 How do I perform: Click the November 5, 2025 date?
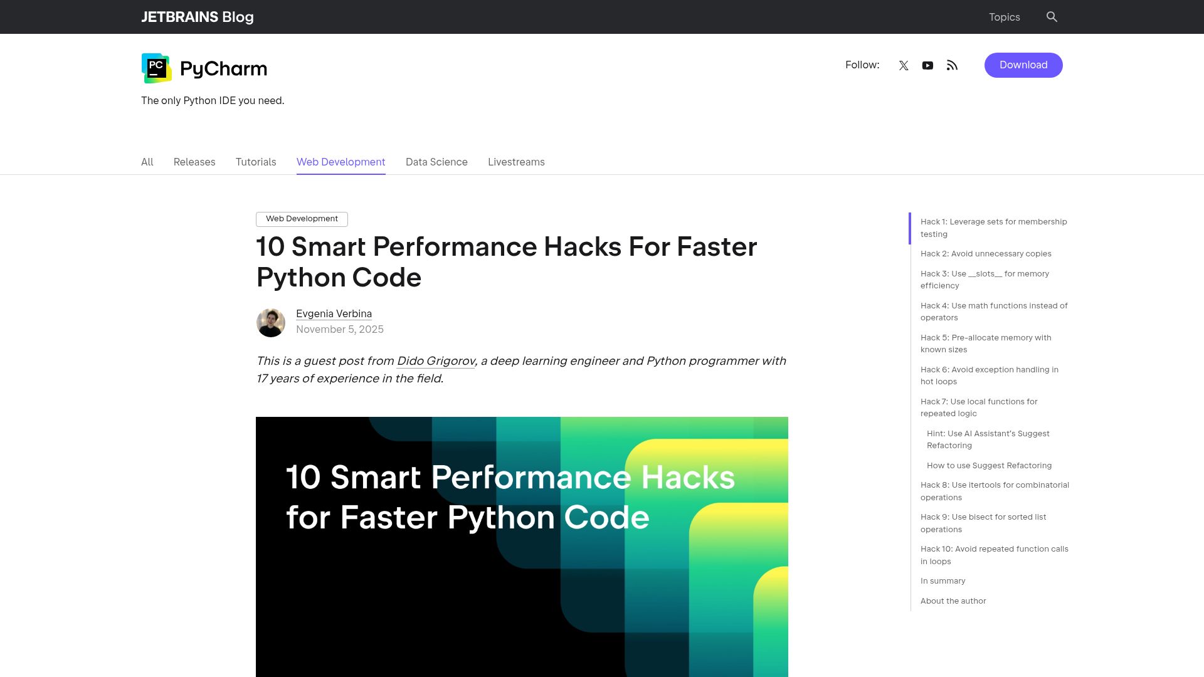pos(340,330)
